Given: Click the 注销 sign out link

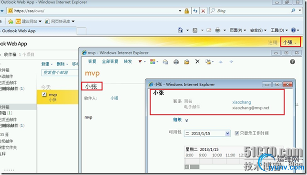Looking at the screenshot, I should pyautogui.click(x=273, y=42).
